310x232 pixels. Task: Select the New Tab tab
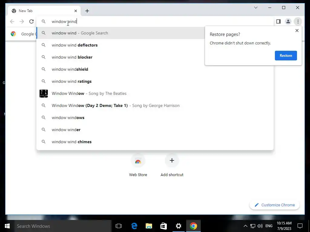44,11
